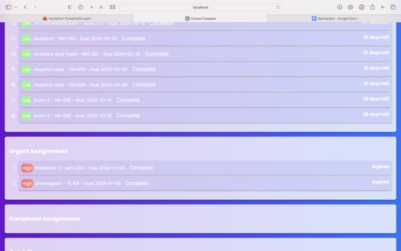
Task: Select Hospital Laws - VM 539 text row 16
Action: click(x=81, y=85)
